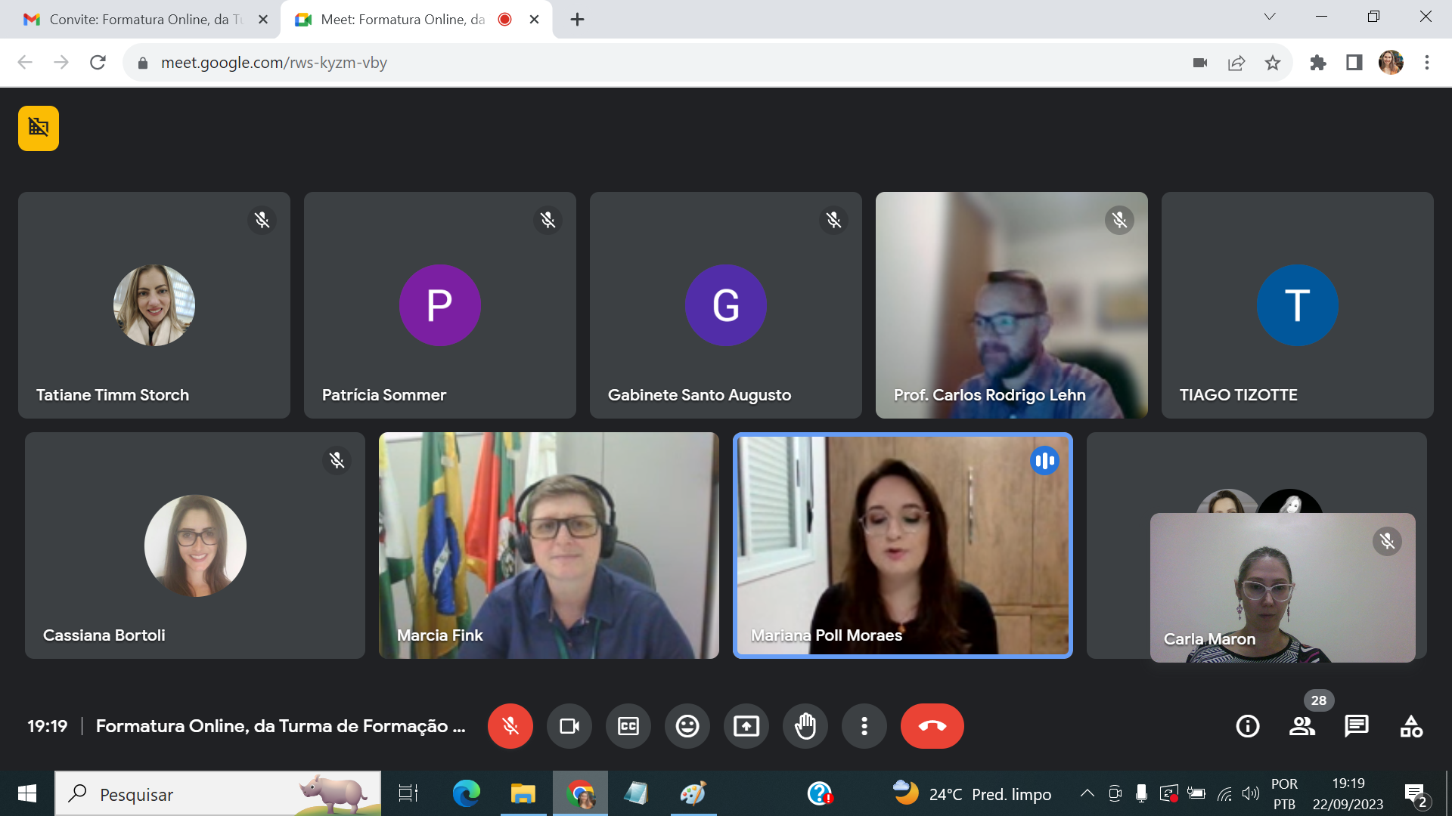Show the participants list panel
Viewport: 1452px width, 816px height.
1302,726
